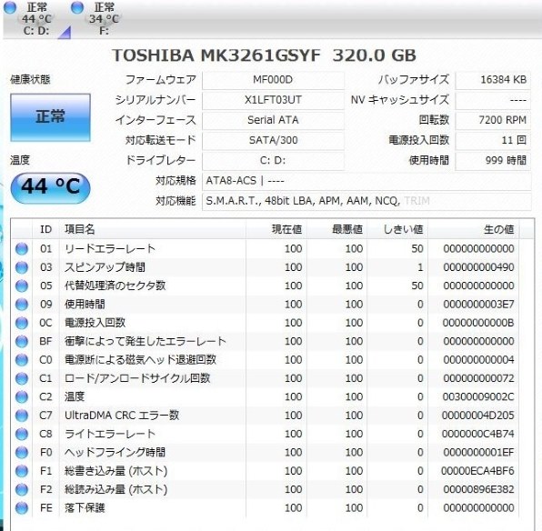Click the ATA8-ACS standard field
This screenshot has height=531, width=542.
point(366,181)
